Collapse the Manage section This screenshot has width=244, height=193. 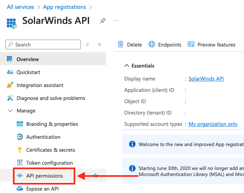(x=10, y=111)
